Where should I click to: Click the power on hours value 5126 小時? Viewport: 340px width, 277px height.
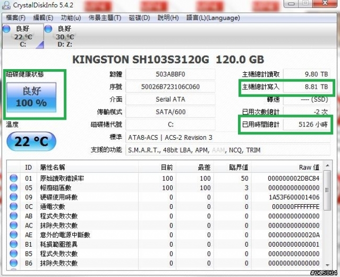pos(307,124)
